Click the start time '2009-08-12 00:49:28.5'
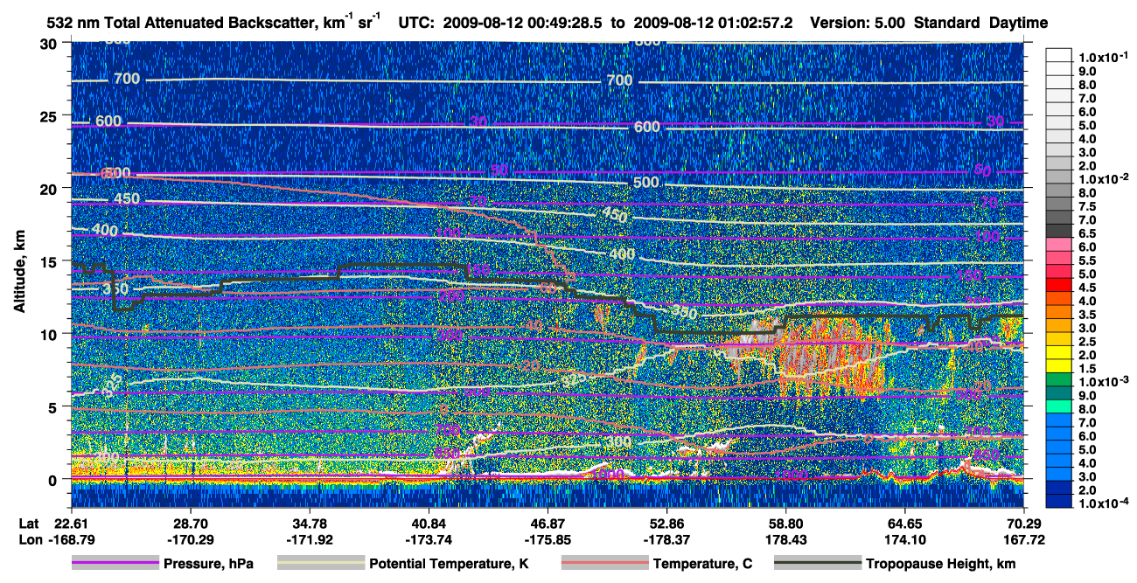The height and width of the screenshot is (583, 1137). 524,23
